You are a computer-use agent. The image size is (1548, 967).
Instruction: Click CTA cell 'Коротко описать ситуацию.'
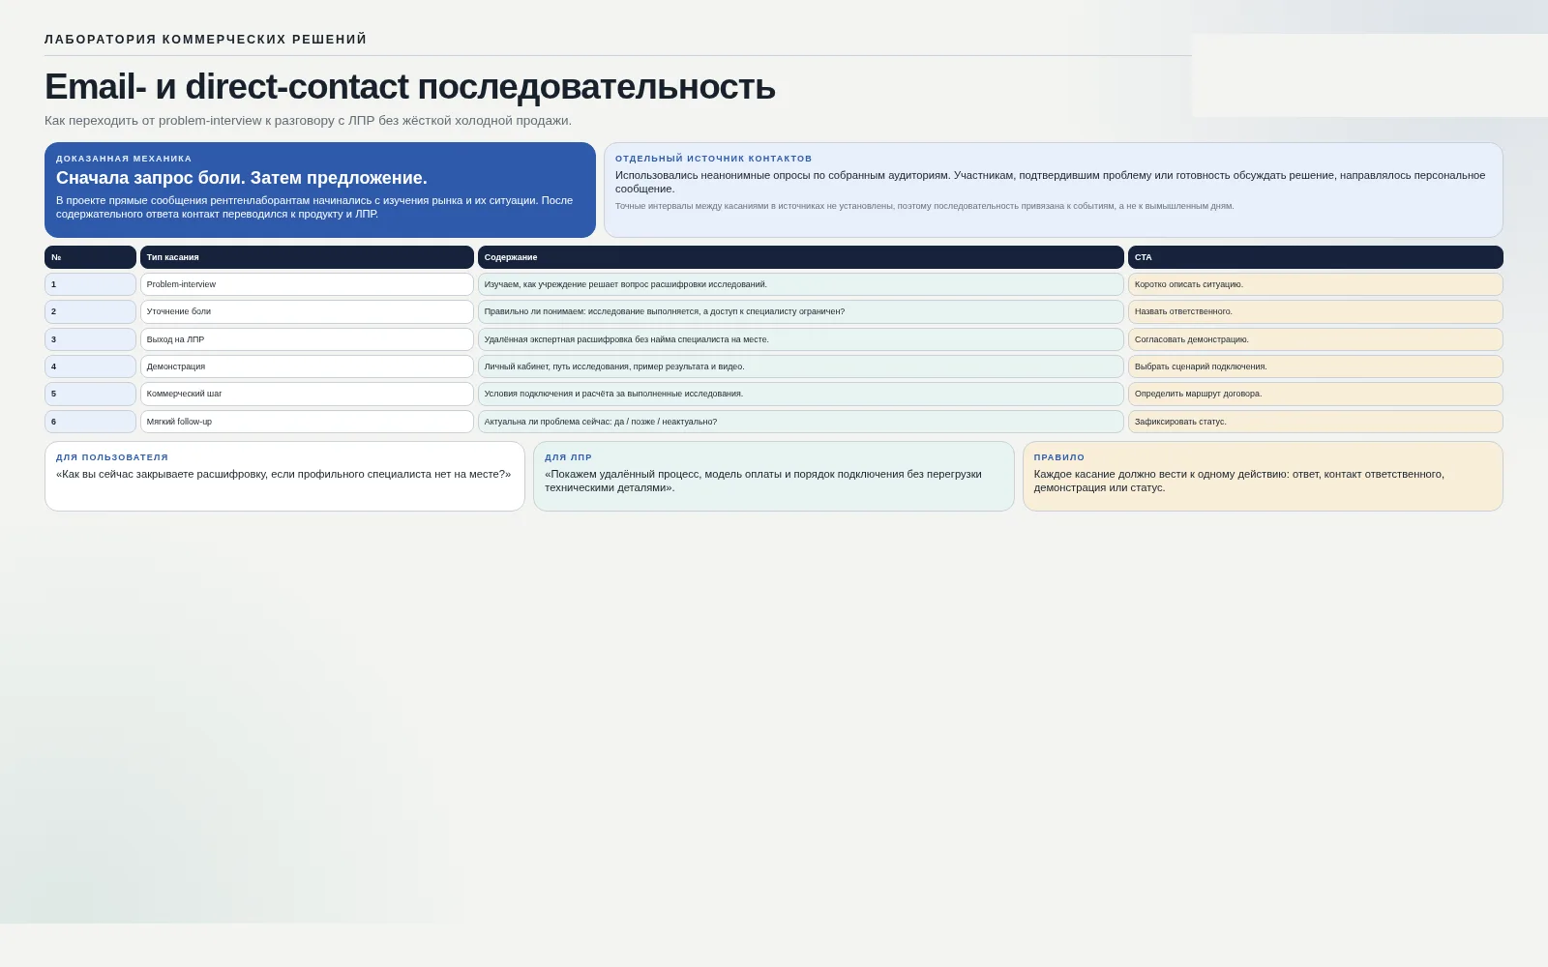click(1315, 284)
